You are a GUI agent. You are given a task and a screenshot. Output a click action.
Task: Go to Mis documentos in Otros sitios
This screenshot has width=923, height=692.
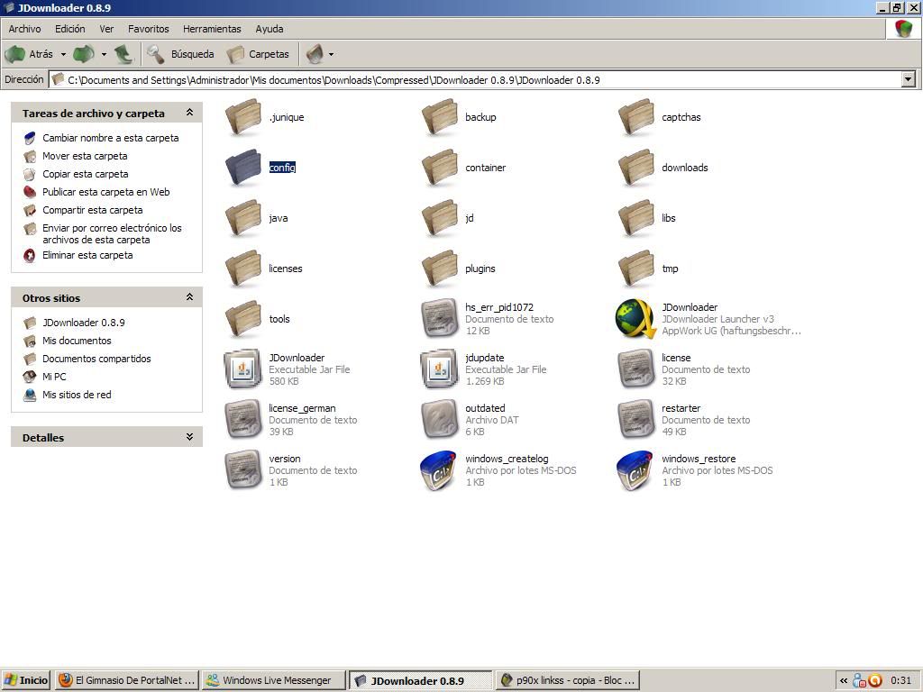(77, 341)
